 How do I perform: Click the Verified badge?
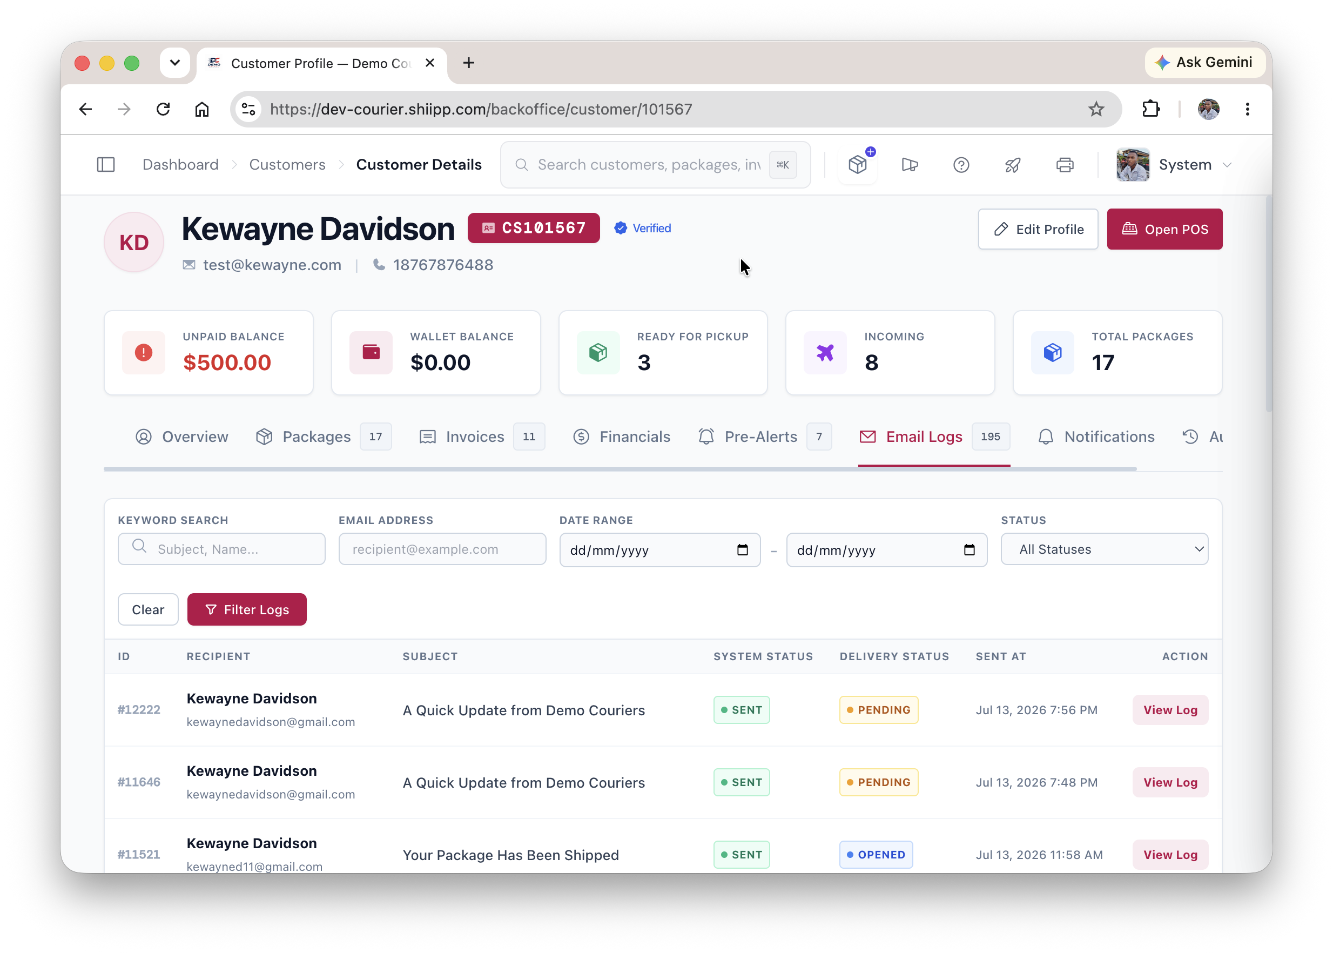[642, 229]
